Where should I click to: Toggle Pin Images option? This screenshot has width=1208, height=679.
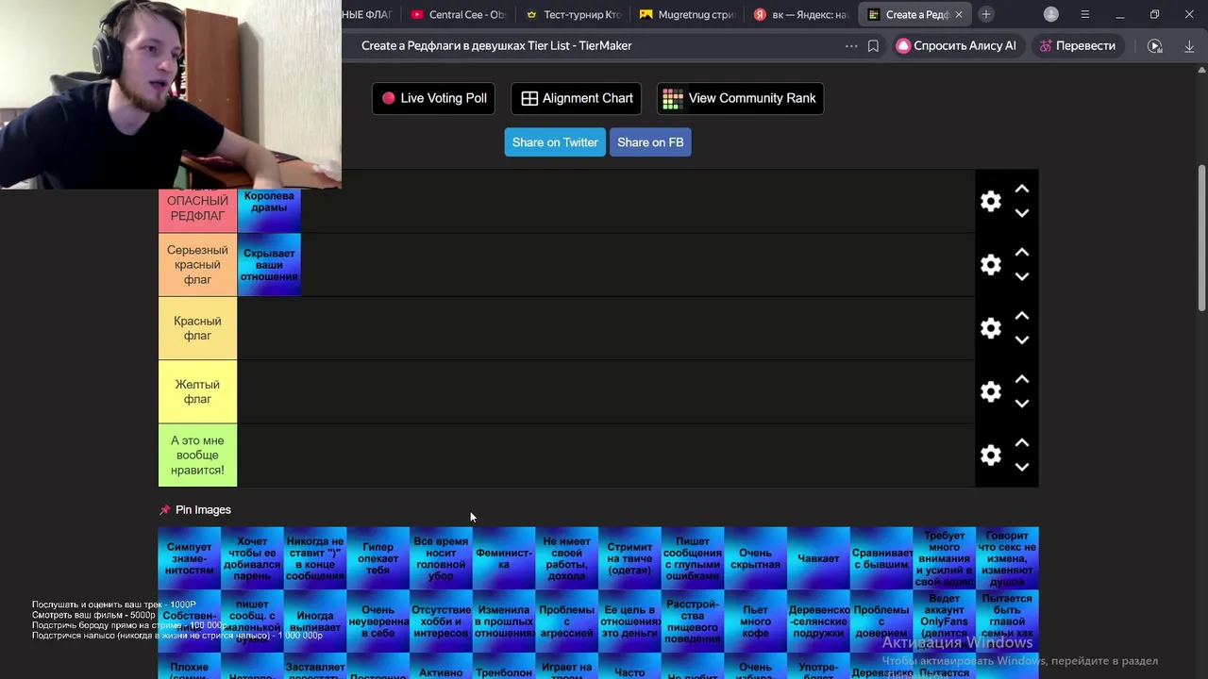[195, 509]
